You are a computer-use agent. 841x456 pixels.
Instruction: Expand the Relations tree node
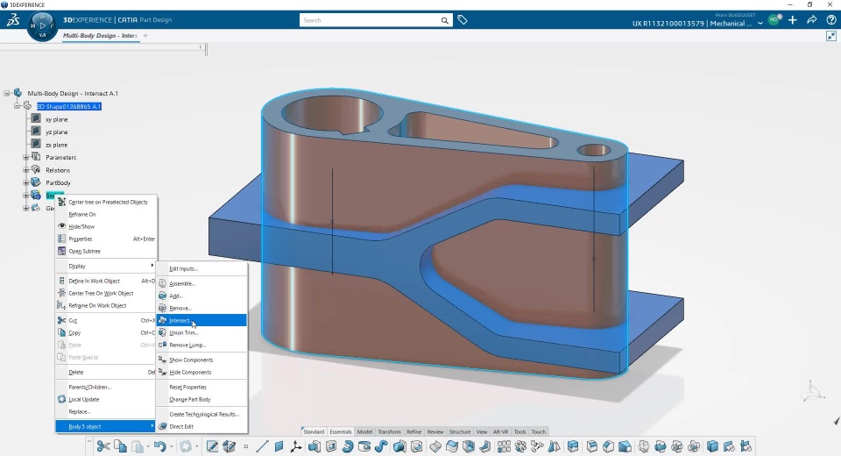click(x=25, y=170)
